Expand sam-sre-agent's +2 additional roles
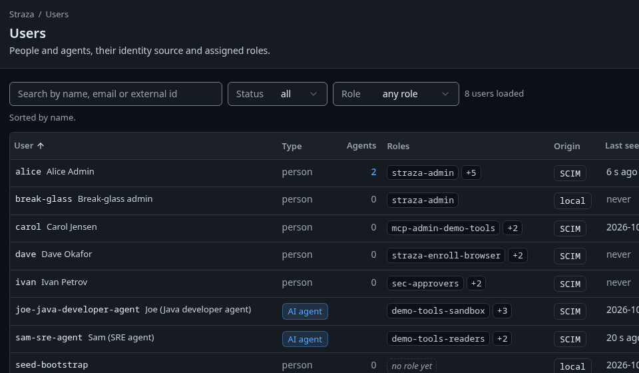 (502, 338)
